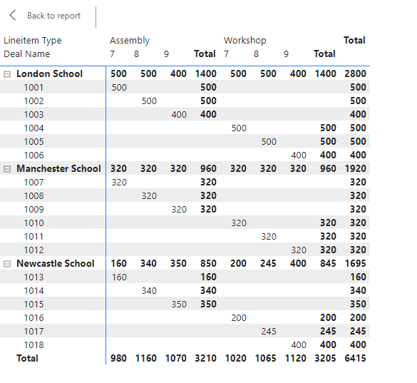
Task: Click the Assembly Total column header
Action: coord(205,54)
